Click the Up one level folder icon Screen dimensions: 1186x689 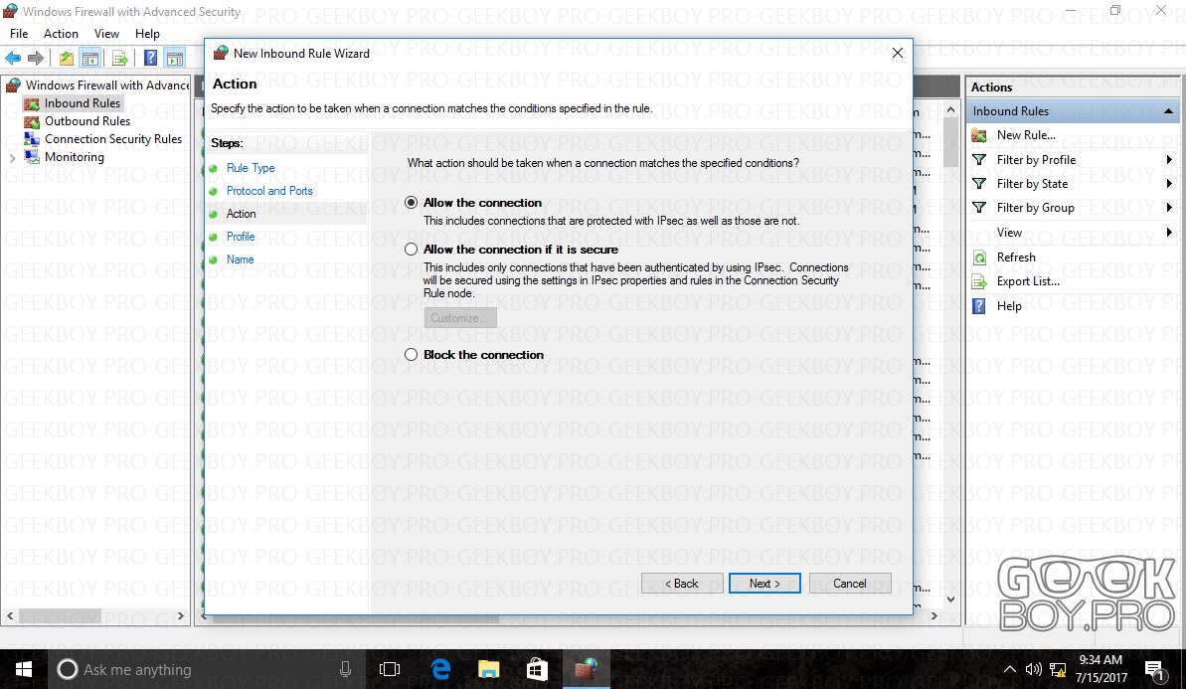[x=67, y=59]
